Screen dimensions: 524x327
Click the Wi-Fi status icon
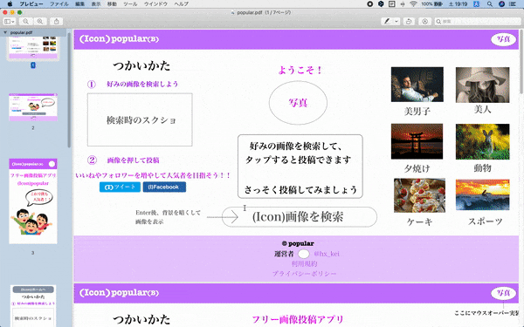[x=413, y=4]
